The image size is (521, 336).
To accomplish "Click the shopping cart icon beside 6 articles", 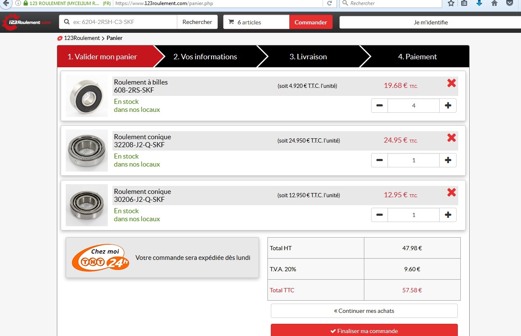I will click(x=231, y=22).
